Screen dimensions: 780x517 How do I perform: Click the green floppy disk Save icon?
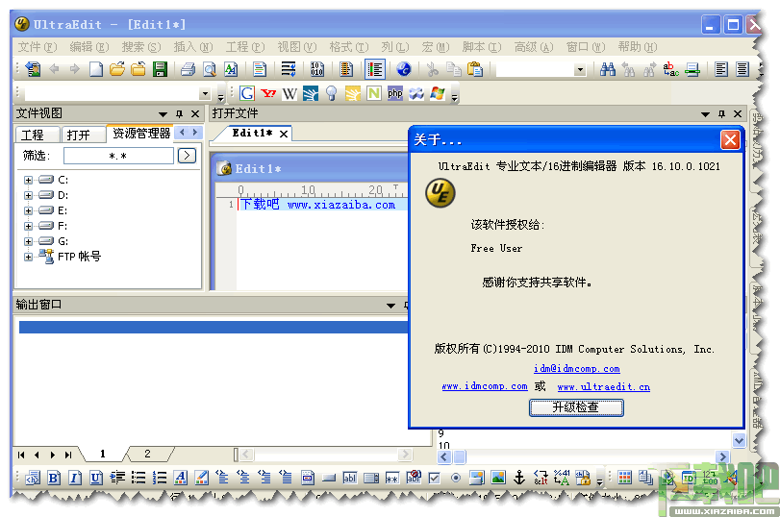click(x=160, y=69)
